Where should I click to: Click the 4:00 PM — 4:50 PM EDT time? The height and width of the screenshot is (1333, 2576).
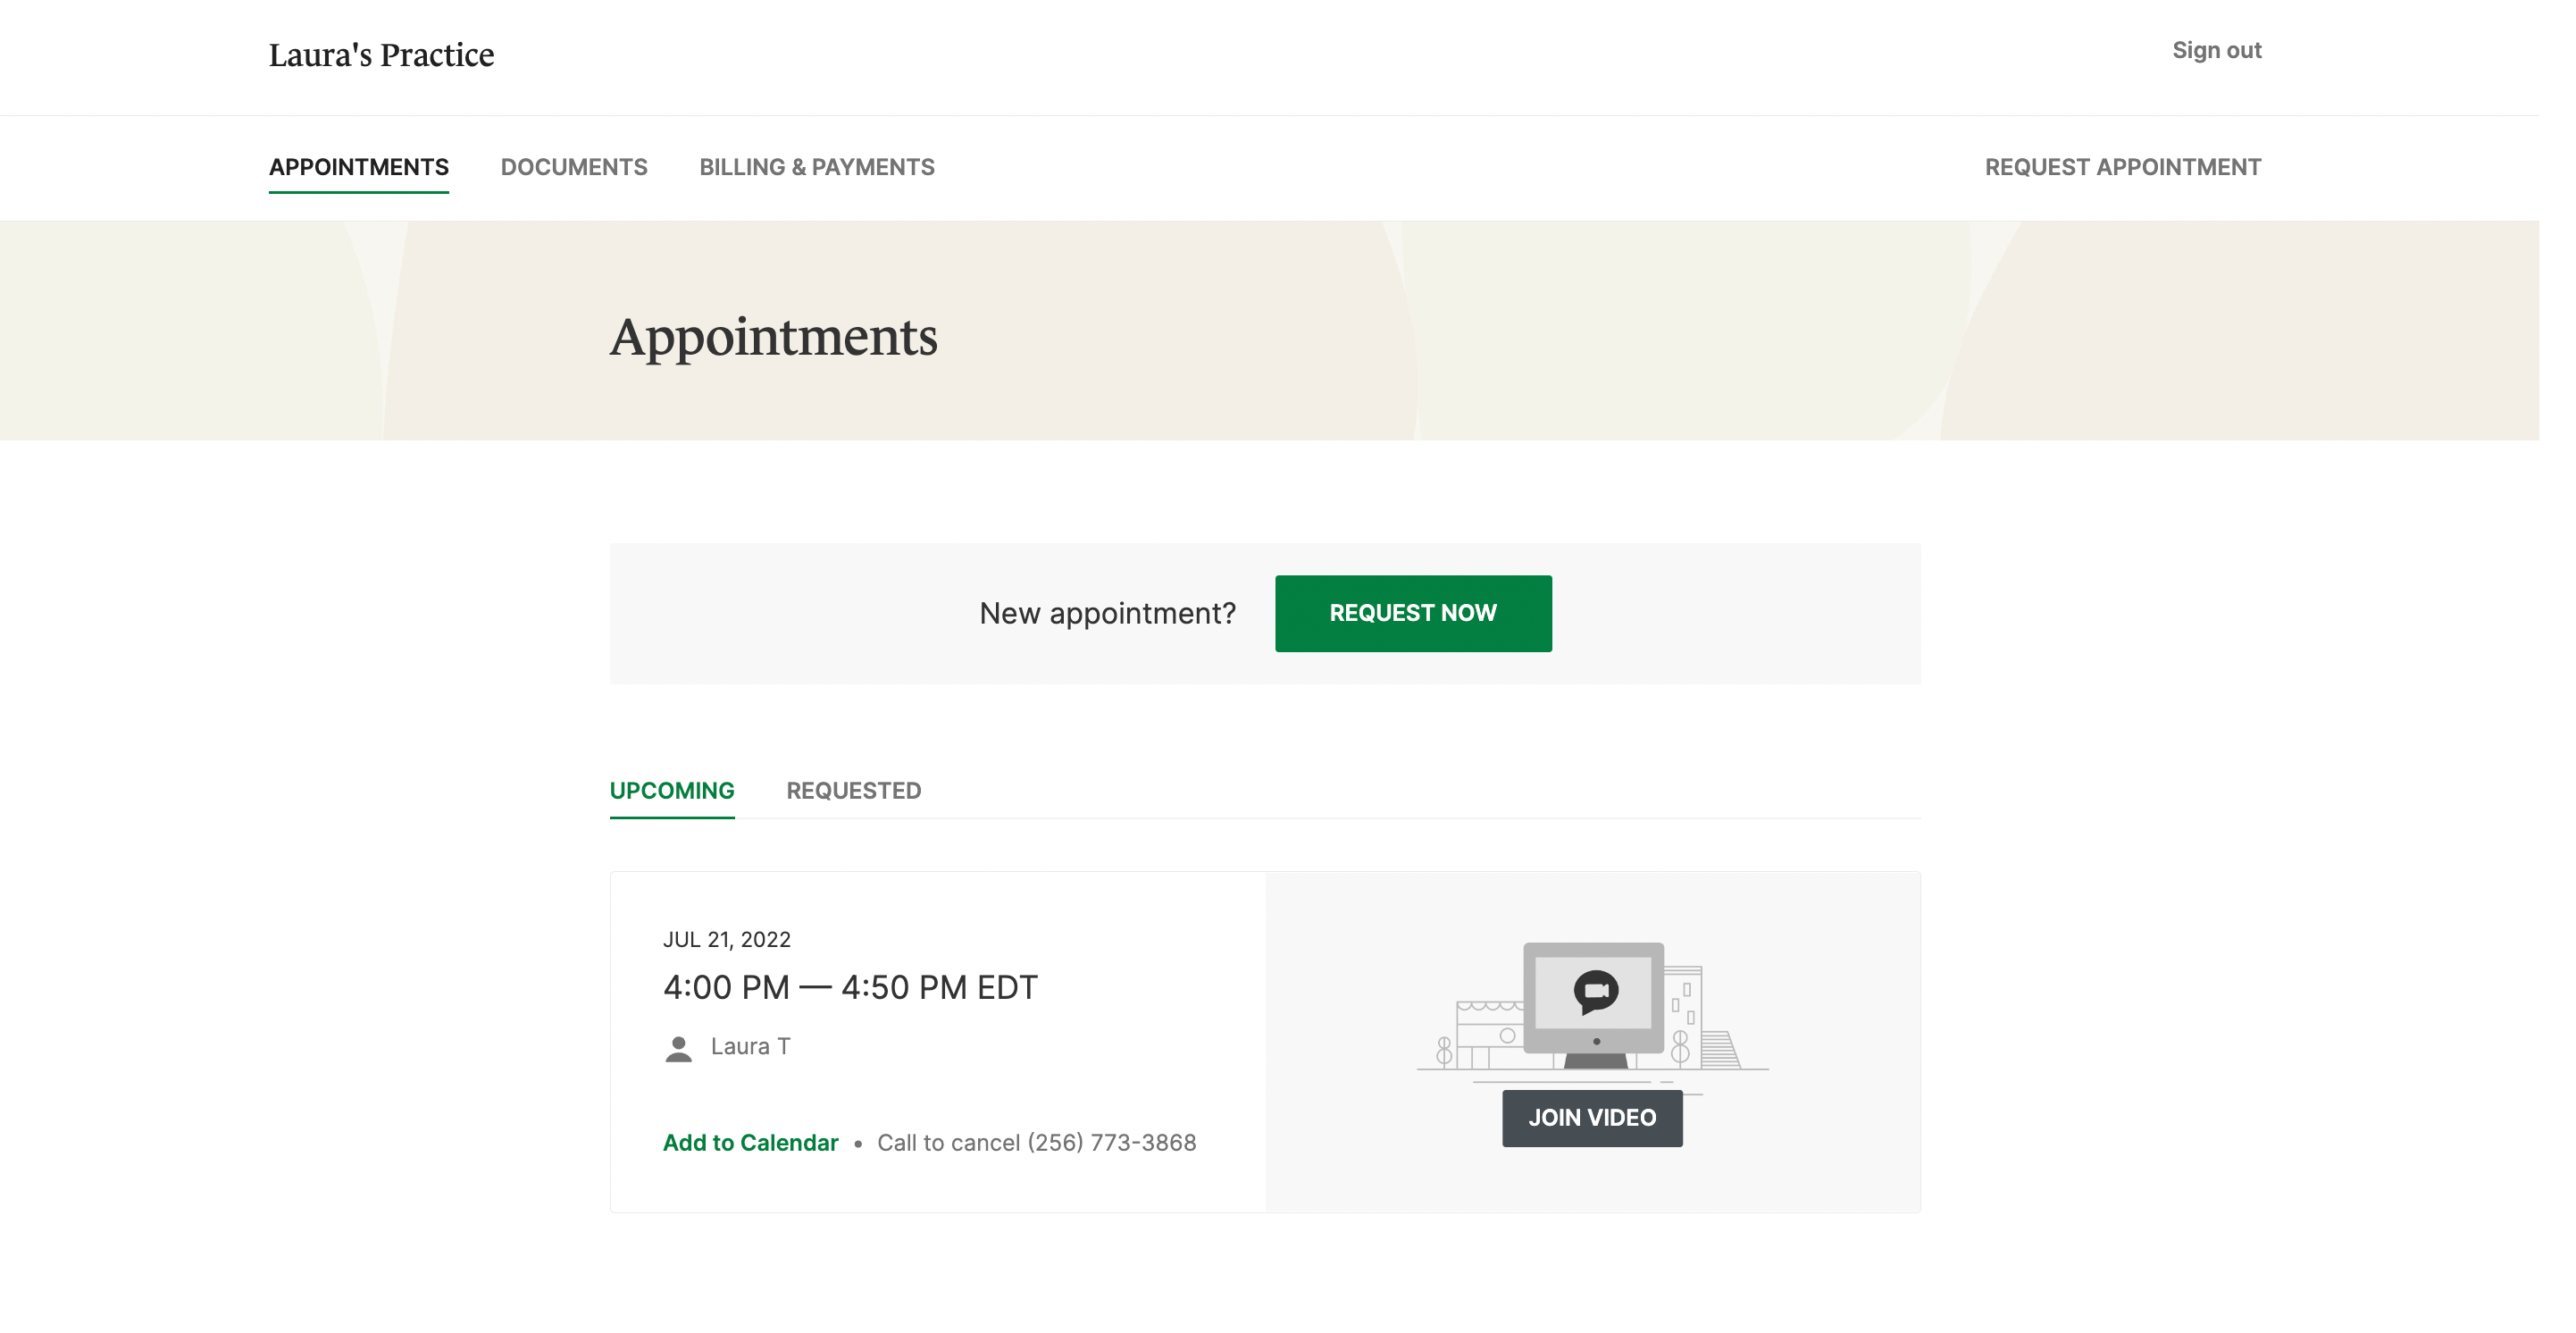pyautogui.click(x=851, y=986)
